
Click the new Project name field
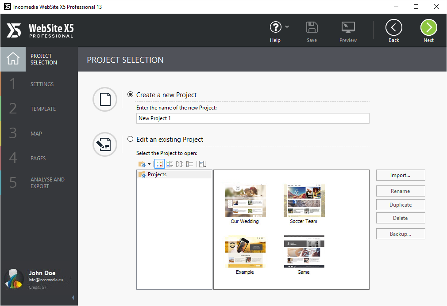click(253, 118)
